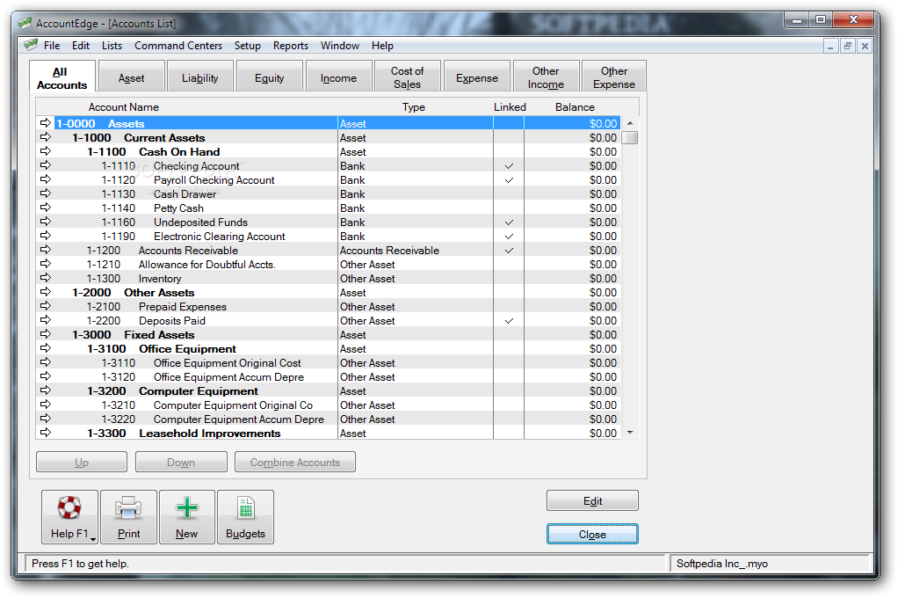Click arrow icon next to Cash Drawer

pos(46,193)
